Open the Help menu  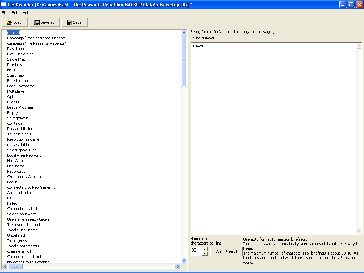26,13
